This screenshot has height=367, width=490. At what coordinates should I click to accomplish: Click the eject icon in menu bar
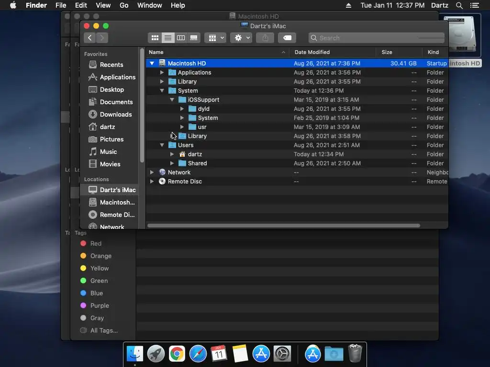click(348, 5)
